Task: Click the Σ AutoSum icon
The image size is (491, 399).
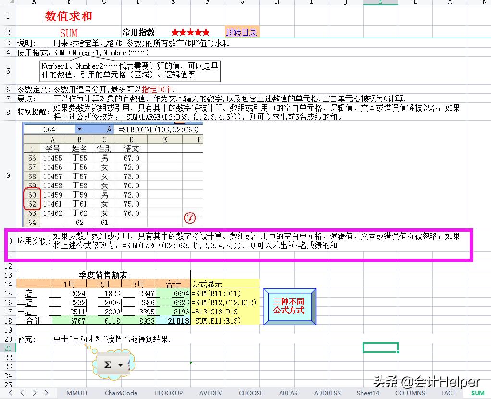Action: [x=108, y=364]
